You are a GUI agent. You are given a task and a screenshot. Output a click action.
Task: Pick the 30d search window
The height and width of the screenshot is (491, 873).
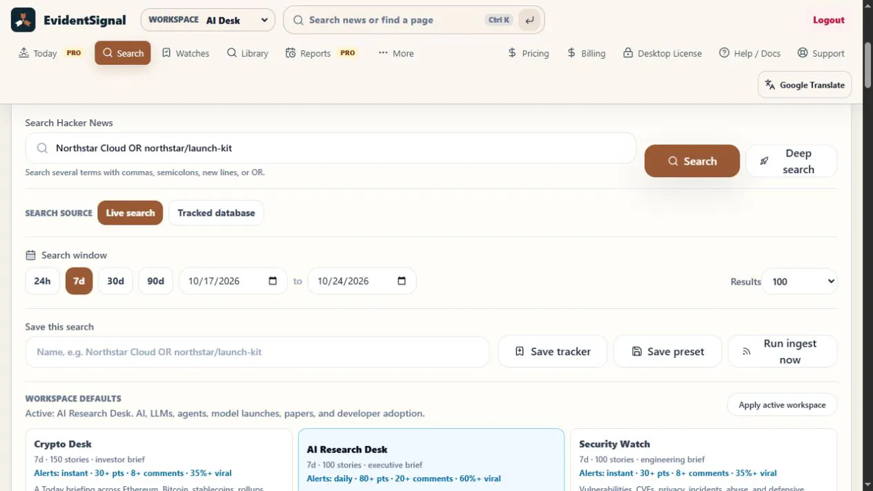tap(115, 281)
